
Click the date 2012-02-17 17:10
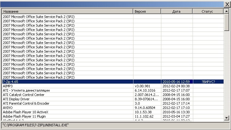[x=176, y=108]
